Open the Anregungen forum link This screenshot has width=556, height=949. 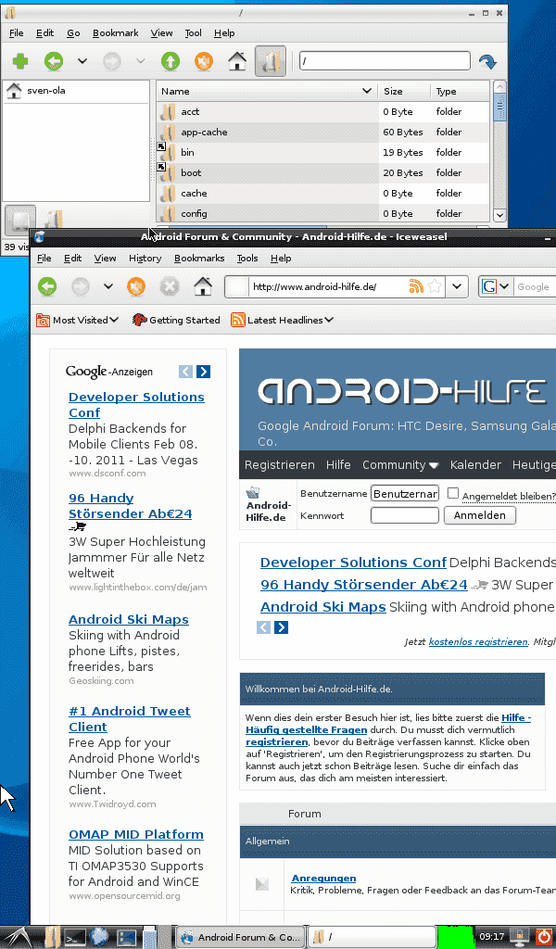[x=323, y=879]
